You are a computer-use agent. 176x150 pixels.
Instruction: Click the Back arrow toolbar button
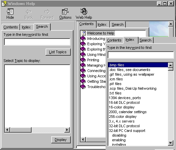pos(28,14)
